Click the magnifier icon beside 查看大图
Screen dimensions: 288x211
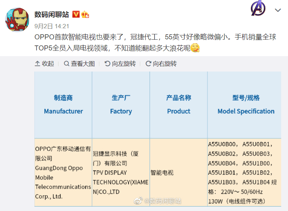pos(66,64)
